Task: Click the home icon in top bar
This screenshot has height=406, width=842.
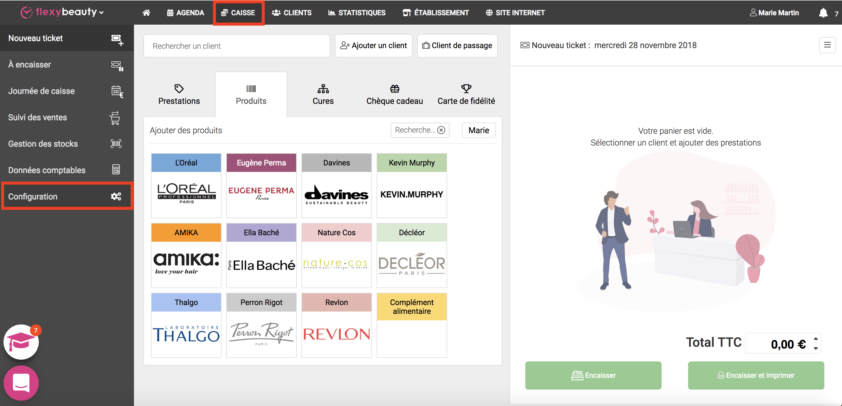Action: pyautogui.click(x=146, y=13)
